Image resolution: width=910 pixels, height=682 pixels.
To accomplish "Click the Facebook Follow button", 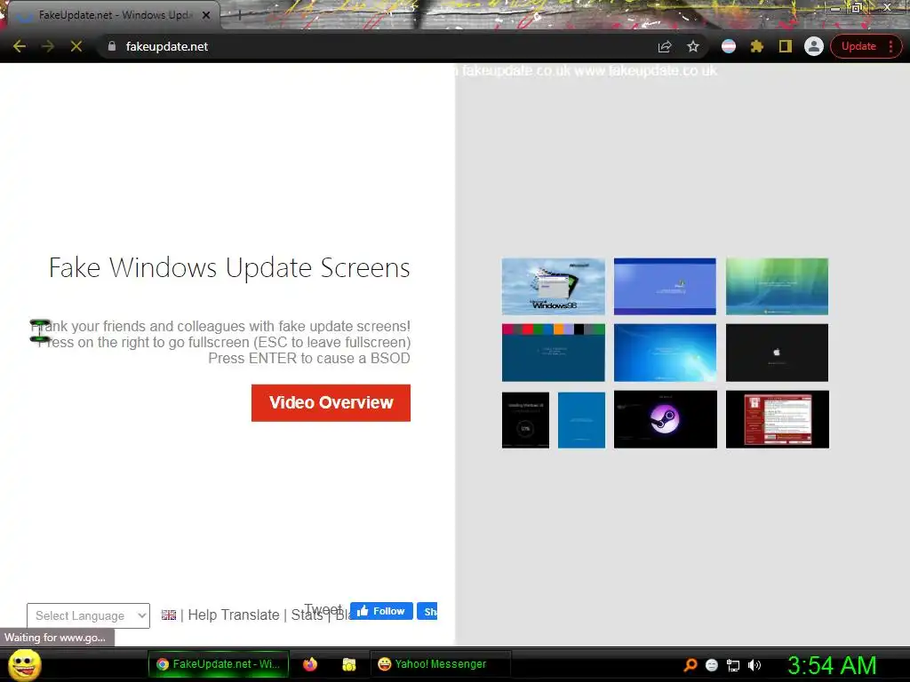I will (381, 611).
